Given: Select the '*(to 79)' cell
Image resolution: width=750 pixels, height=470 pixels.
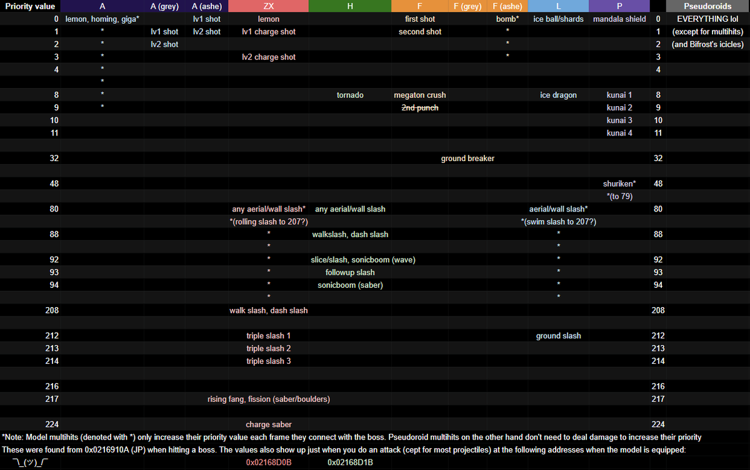Looking at the screenshot, I should coord(619,197).
